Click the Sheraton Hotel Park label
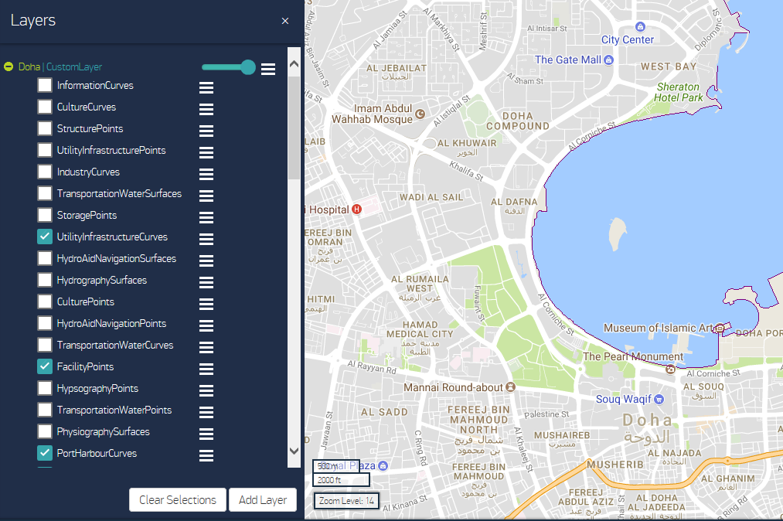 678,93
